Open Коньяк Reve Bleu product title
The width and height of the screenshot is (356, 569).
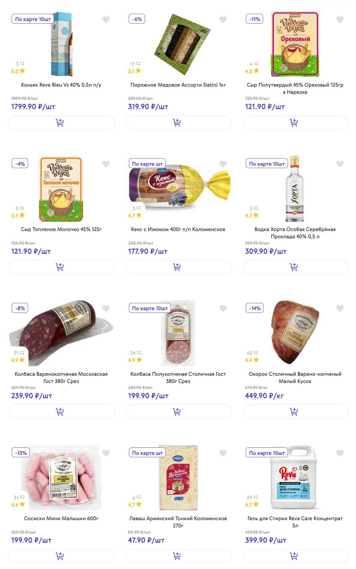pos(61,85)
